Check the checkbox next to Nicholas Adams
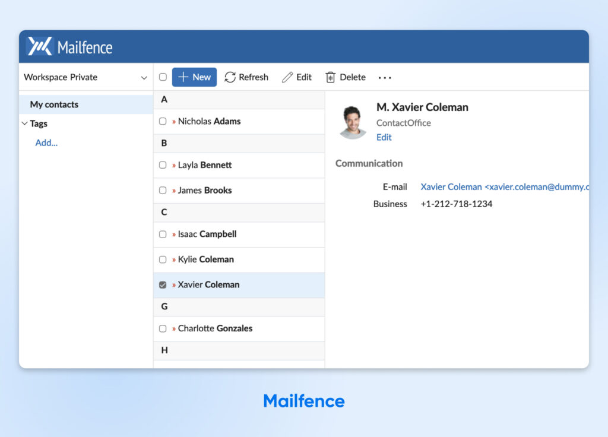 pyautogui.click(x=163, y=121)
